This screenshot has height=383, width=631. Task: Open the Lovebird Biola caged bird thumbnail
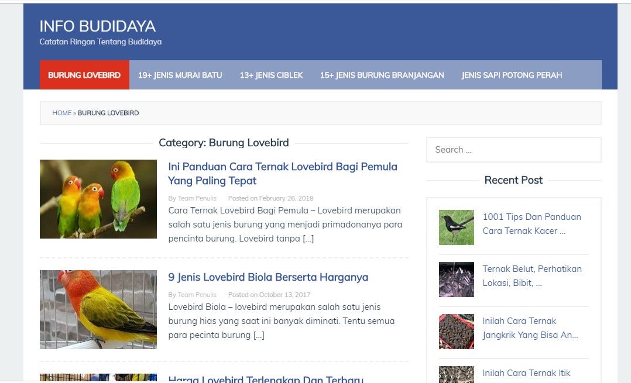point(98,309)
